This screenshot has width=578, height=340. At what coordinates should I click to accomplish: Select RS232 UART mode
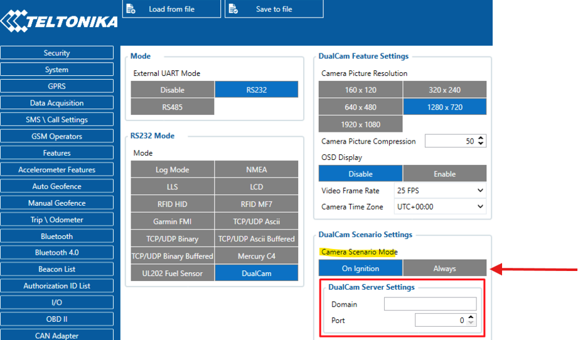tap(257, 90)
